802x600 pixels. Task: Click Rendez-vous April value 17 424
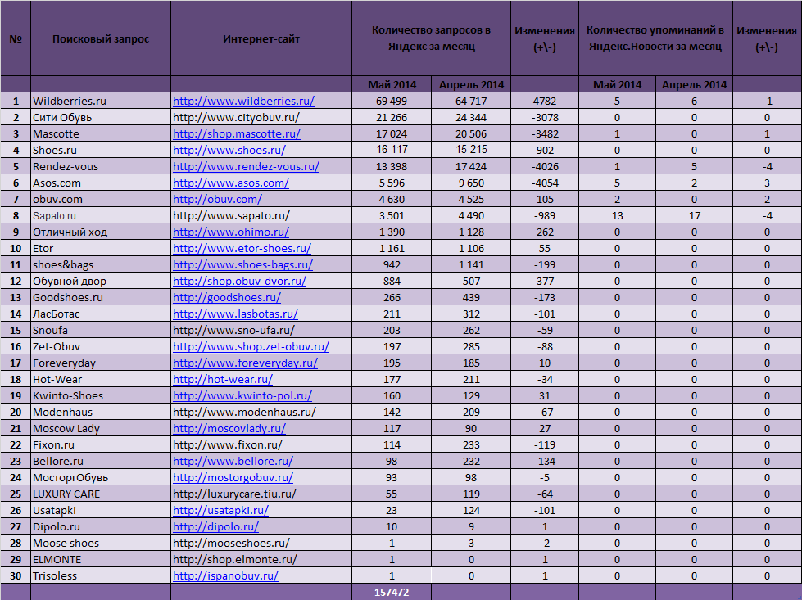coord(471,167)
